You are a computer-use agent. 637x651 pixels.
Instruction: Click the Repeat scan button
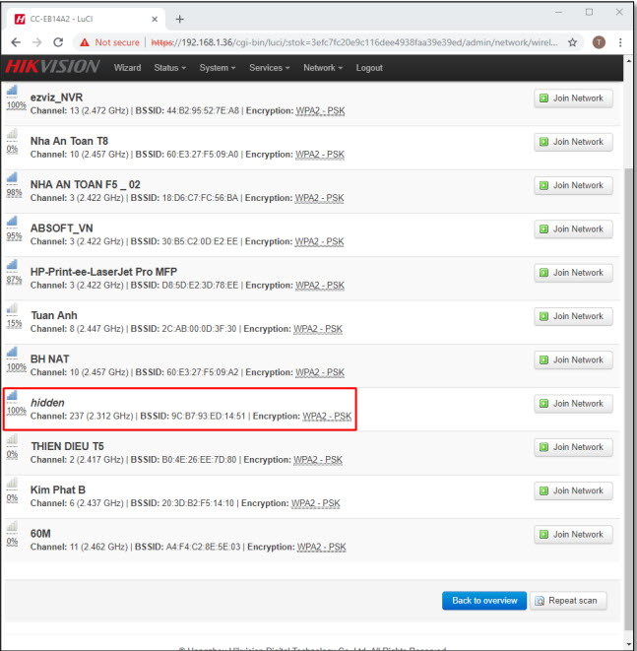click(568, 601)
